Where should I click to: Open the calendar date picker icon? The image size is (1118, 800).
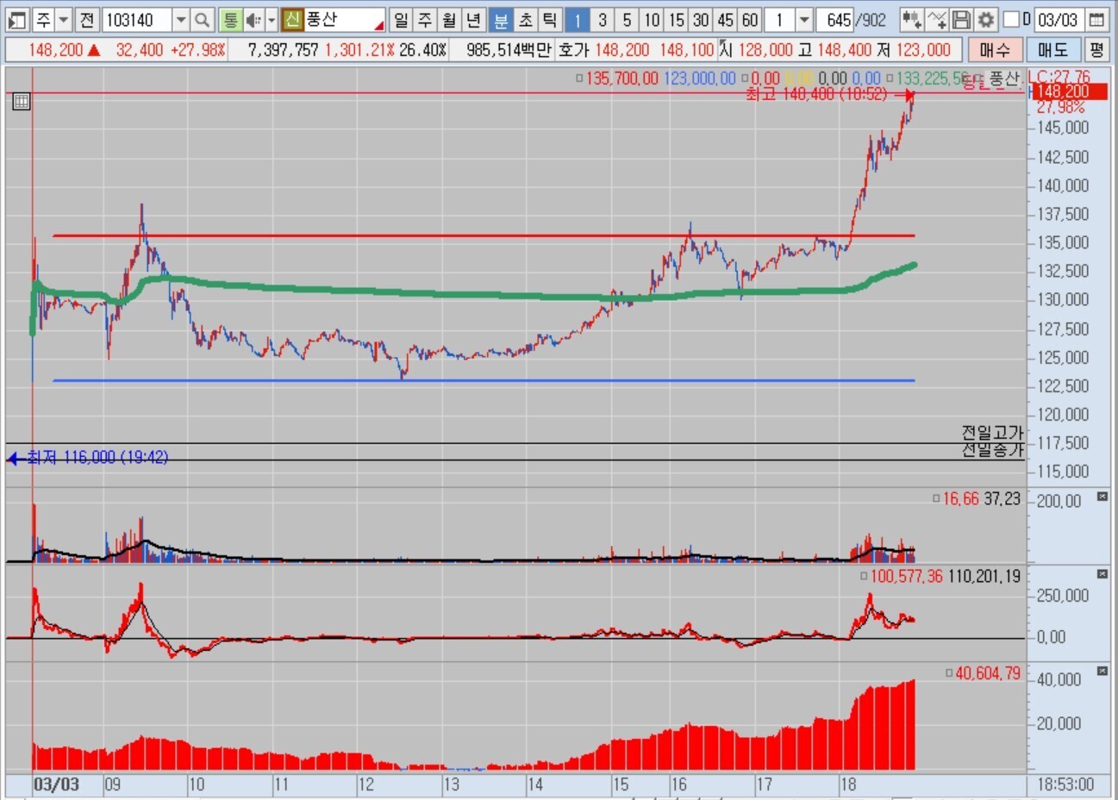[x=1097, y=20]
